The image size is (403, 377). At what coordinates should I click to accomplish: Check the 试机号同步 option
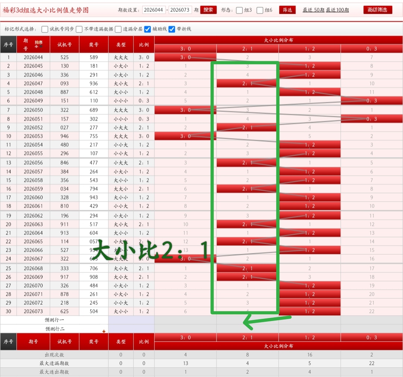[45, 28]
